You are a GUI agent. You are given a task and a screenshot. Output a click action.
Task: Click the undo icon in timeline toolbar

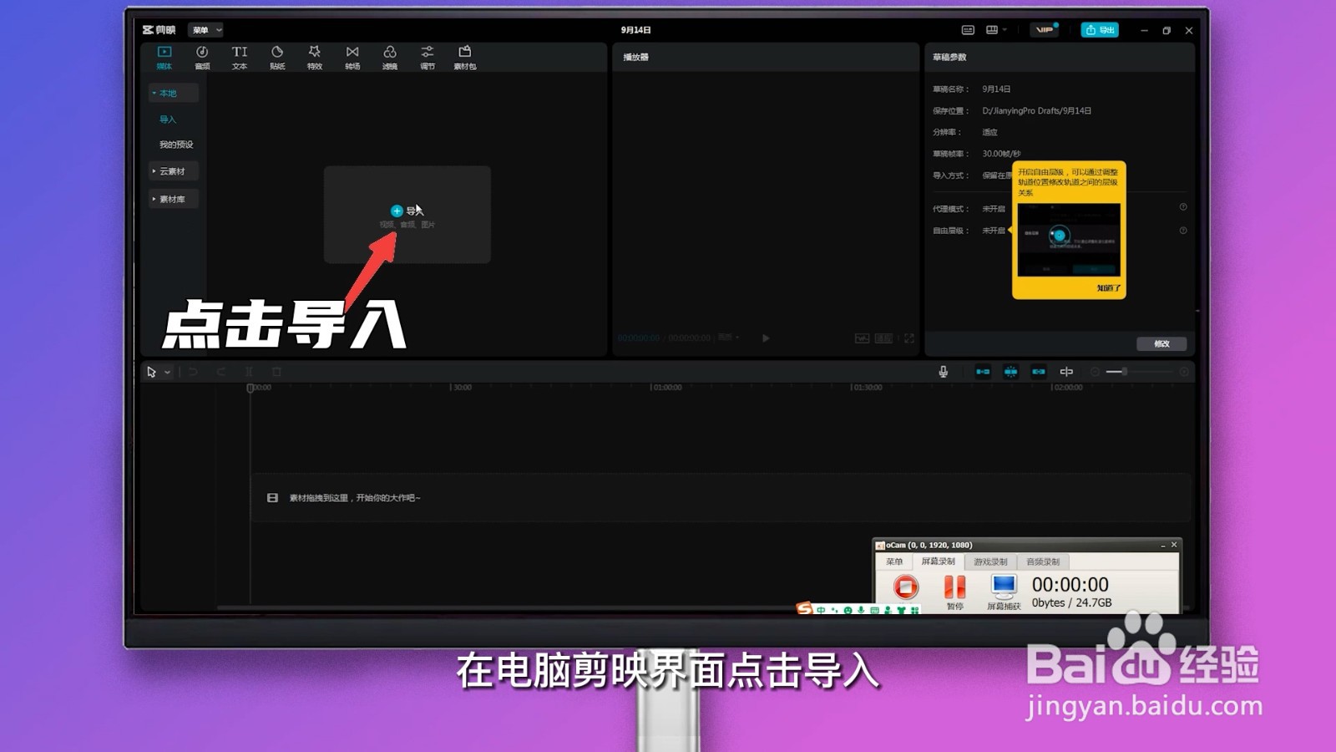pyautogui.click(x=193, y=372)
